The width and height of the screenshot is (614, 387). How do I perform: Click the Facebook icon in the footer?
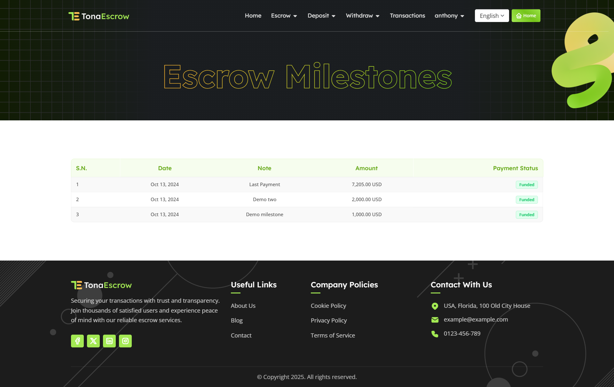point(77,341)
